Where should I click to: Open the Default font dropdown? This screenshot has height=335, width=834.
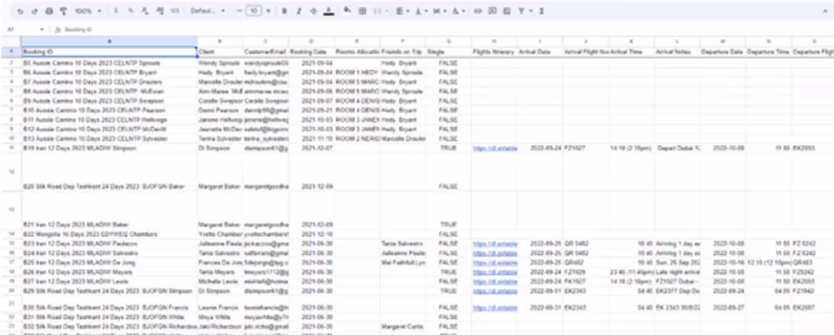click(208, 11)
